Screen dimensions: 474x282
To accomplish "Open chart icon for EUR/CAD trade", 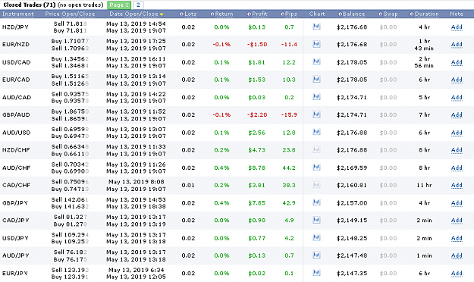I will click(x=316, y=79).
